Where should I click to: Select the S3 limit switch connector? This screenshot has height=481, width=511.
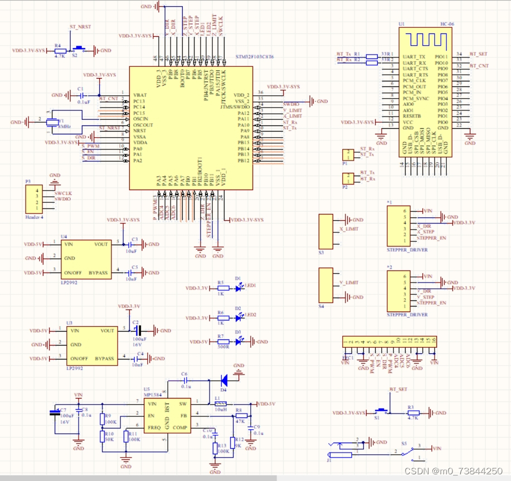pos(326,231)
